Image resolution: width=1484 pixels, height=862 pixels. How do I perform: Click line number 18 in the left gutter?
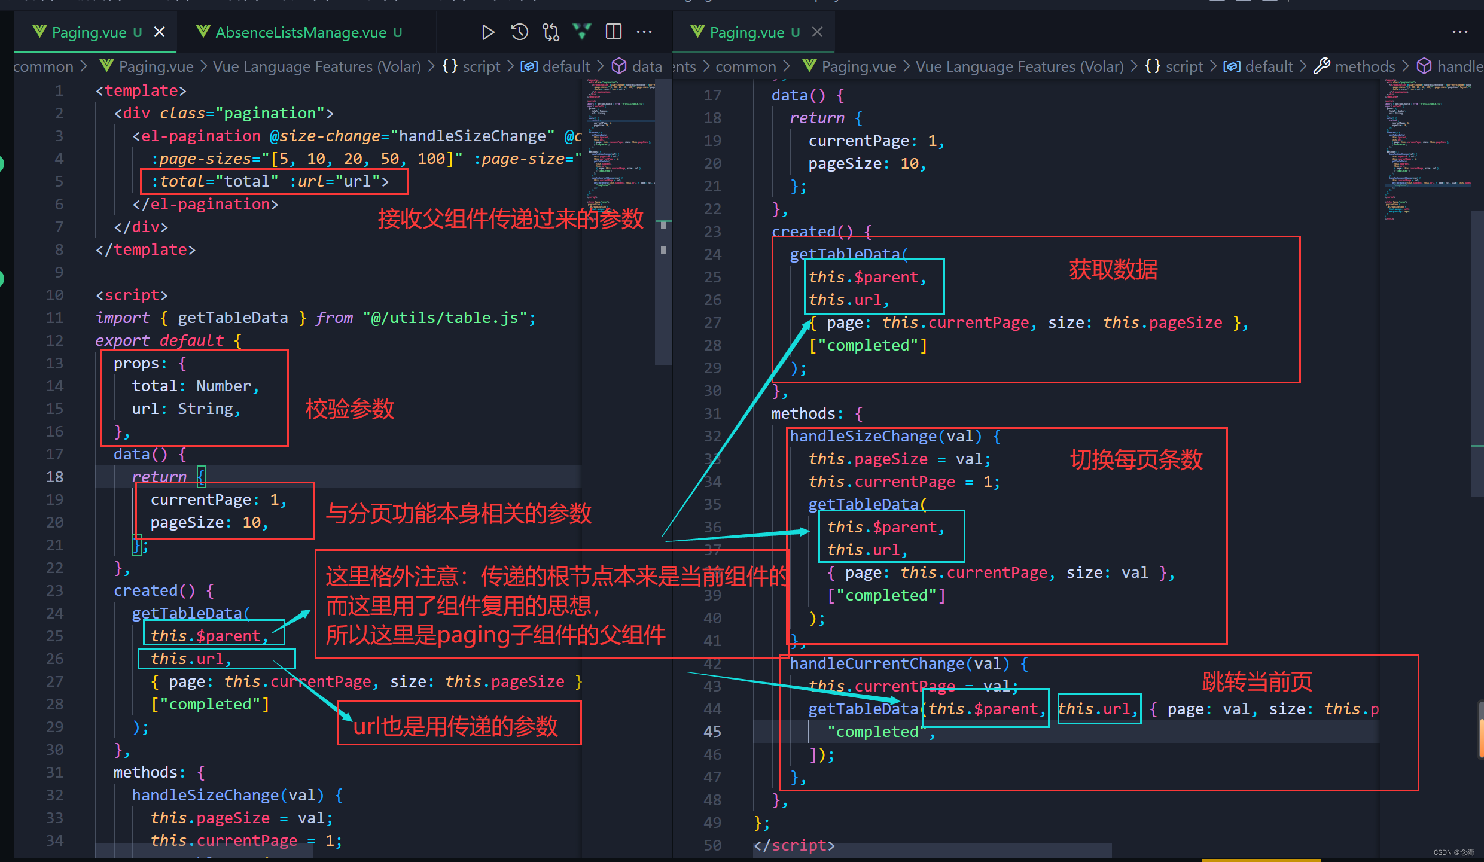(54, 477)
